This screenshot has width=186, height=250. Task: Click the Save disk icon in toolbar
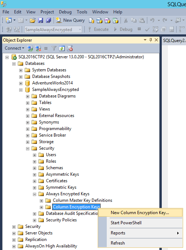point(41,20)
